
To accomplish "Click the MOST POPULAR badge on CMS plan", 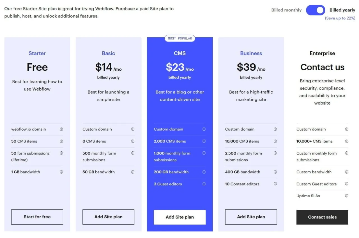I will [180, 38].
